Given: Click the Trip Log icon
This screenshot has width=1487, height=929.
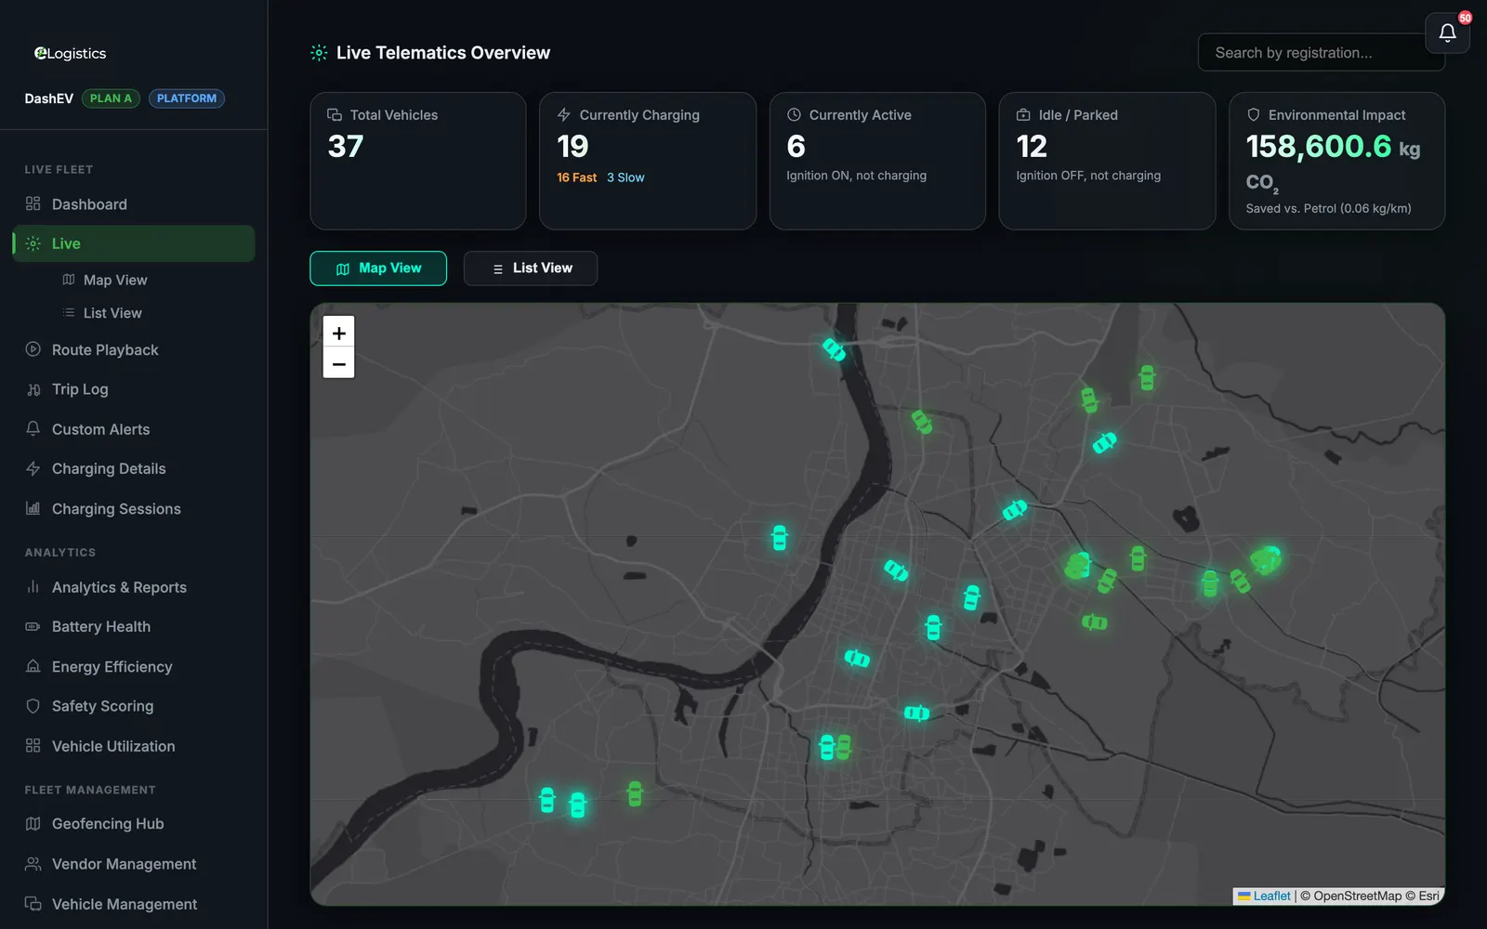Looking at the screenshot, I should click(33, 389).
